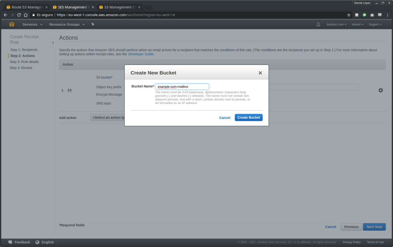
Task: Open the Support menu
Action: 375,25
